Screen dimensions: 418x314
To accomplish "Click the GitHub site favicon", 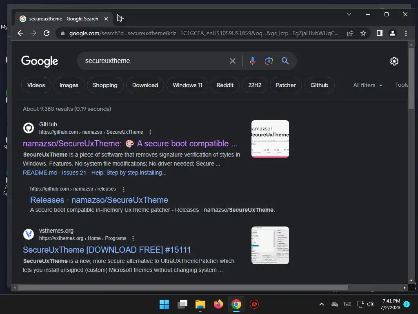I will [x=29, y=128].
